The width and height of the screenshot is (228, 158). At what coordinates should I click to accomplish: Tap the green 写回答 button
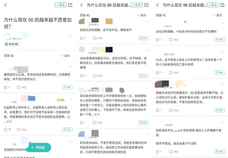(x=38, y=147)
